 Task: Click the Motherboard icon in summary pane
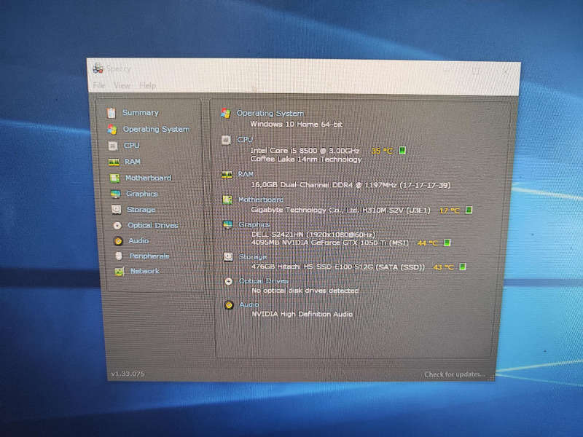tap(227, 200)
